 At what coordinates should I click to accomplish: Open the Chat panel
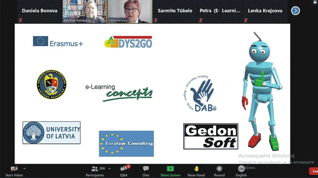pos(146,171)
